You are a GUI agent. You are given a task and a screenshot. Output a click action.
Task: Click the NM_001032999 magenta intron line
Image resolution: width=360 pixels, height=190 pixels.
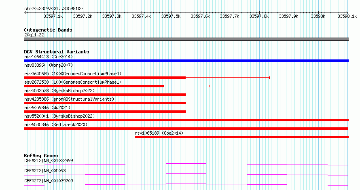186,164
